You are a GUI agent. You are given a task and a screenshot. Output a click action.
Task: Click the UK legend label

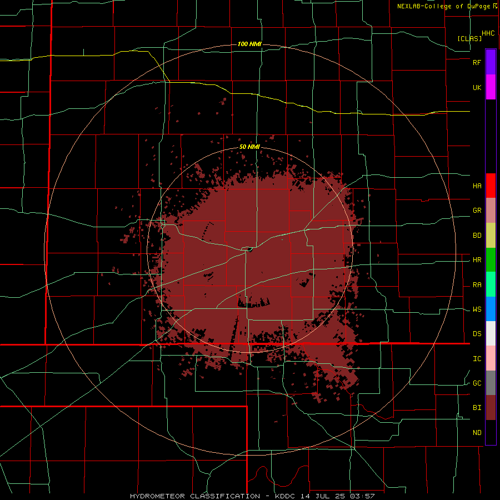[x=477, y=87]
